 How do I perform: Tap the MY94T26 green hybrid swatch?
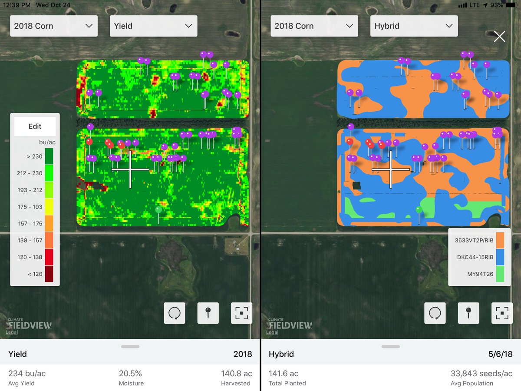click(500, 274)
